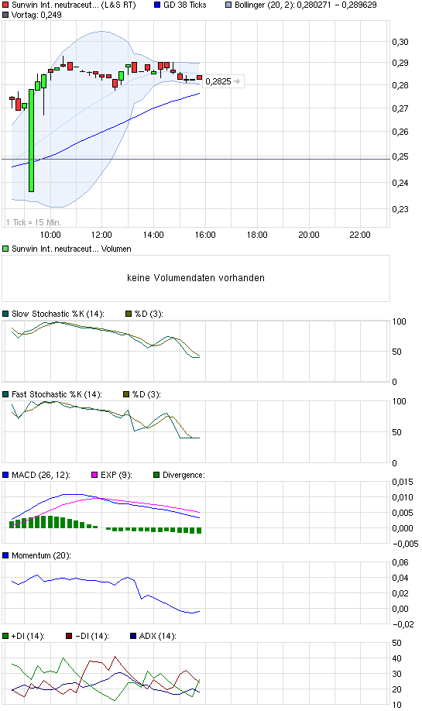The height and width of the screenshot is (711, 422).
Task: Click the 12:00 time axis label
Action: 101,235
